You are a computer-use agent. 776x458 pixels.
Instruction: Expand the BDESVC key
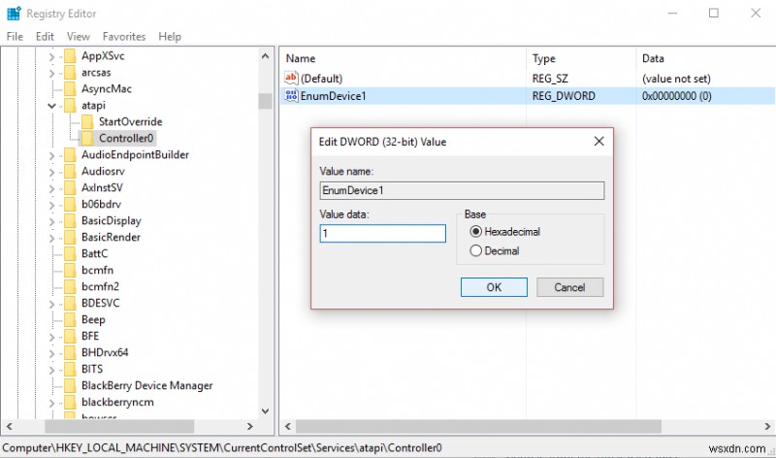(x=51, y=304)
